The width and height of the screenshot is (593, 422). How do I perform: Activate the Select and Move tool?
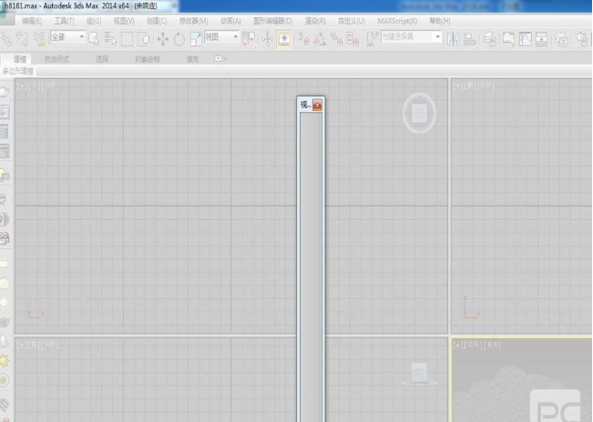[163, 39]
